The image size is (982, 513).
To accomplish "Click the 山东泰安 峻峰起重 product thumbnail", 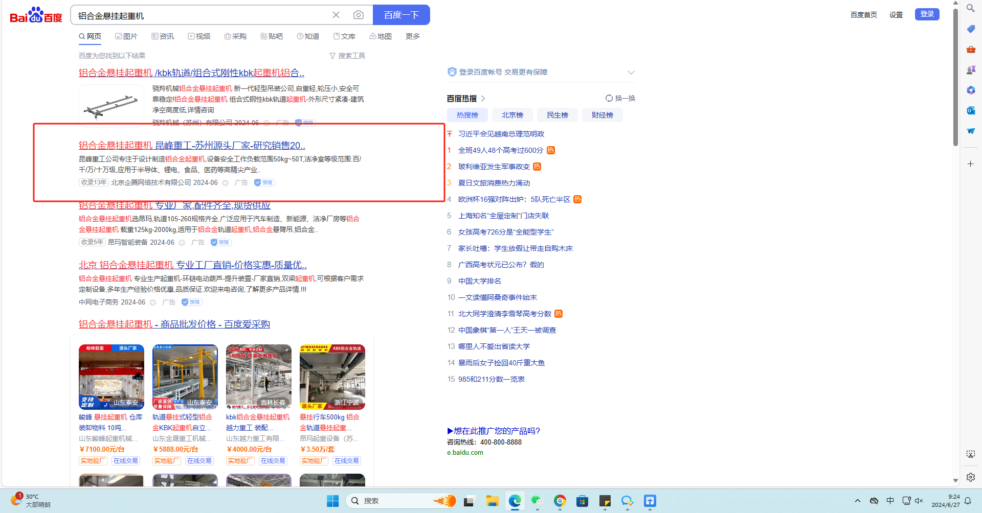I will coord(111,377).
